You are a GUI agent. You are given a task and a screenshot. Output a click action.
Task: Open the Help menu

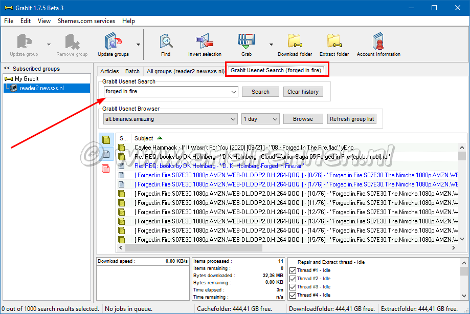click(x=128, y=21)
